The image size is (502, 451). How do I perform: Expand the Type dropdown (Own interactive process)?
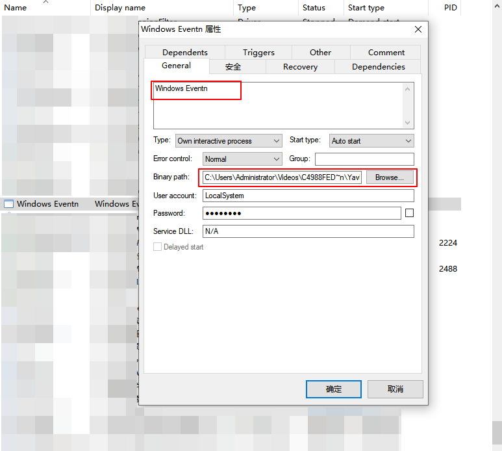[229, 141]
